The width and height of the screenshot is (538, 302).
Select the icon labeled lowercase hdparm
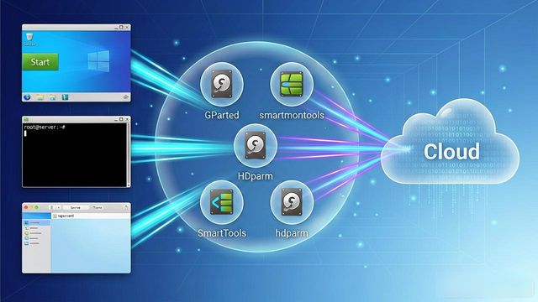point(292,202)
